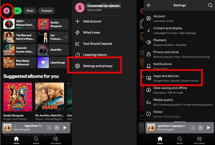The image size is (215, 145).
Task: Open Listening history
Action: point(104,55)
